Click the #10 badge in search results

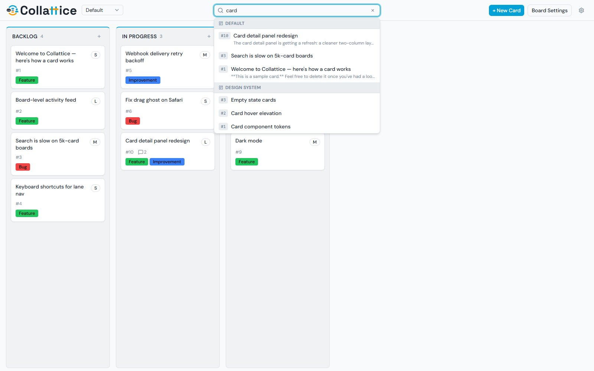tap(225, 36)
